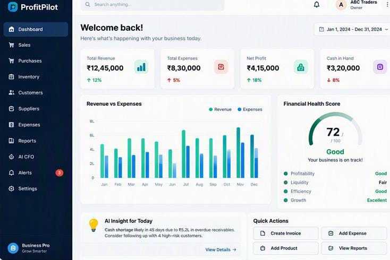Click the Create Invoice document icon

click(x=262, y=233)
